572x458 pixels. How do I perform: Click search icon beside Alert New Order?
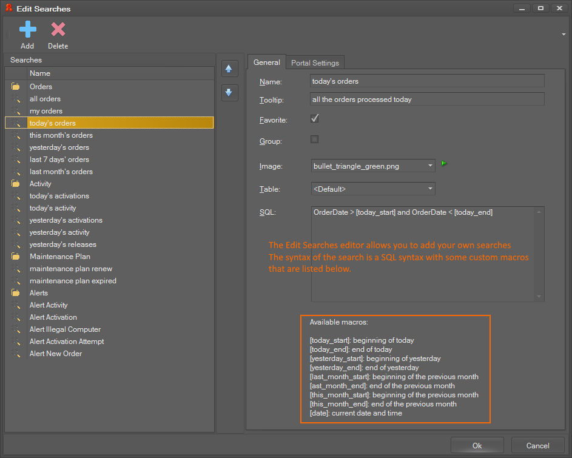pyautogui.click(x=16, y=354)
